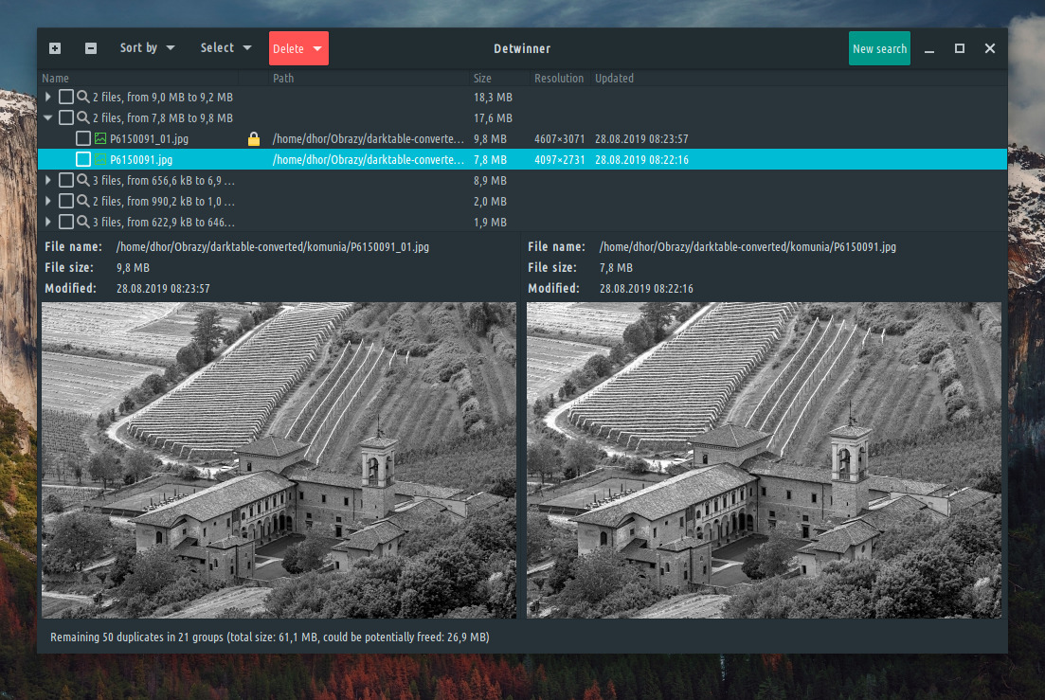
Task: Click the '3 files, from 622,9 kB to 646' label
Action: coord(164,222)
